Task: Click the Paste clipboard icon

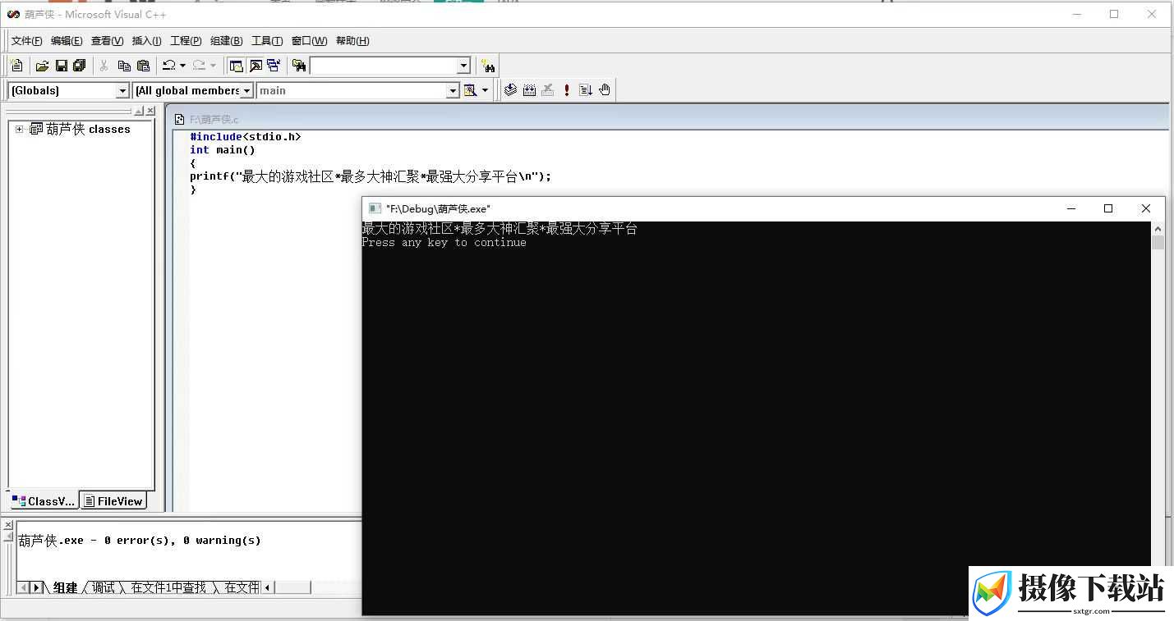Action: point(143,66)
